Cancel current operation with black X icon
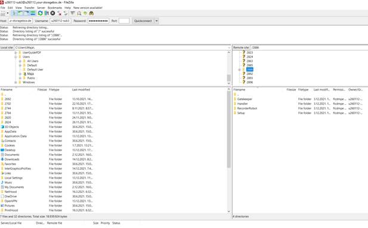Viewport: 368px width, 228px height. pyautogui.click(x=52, y=13)
